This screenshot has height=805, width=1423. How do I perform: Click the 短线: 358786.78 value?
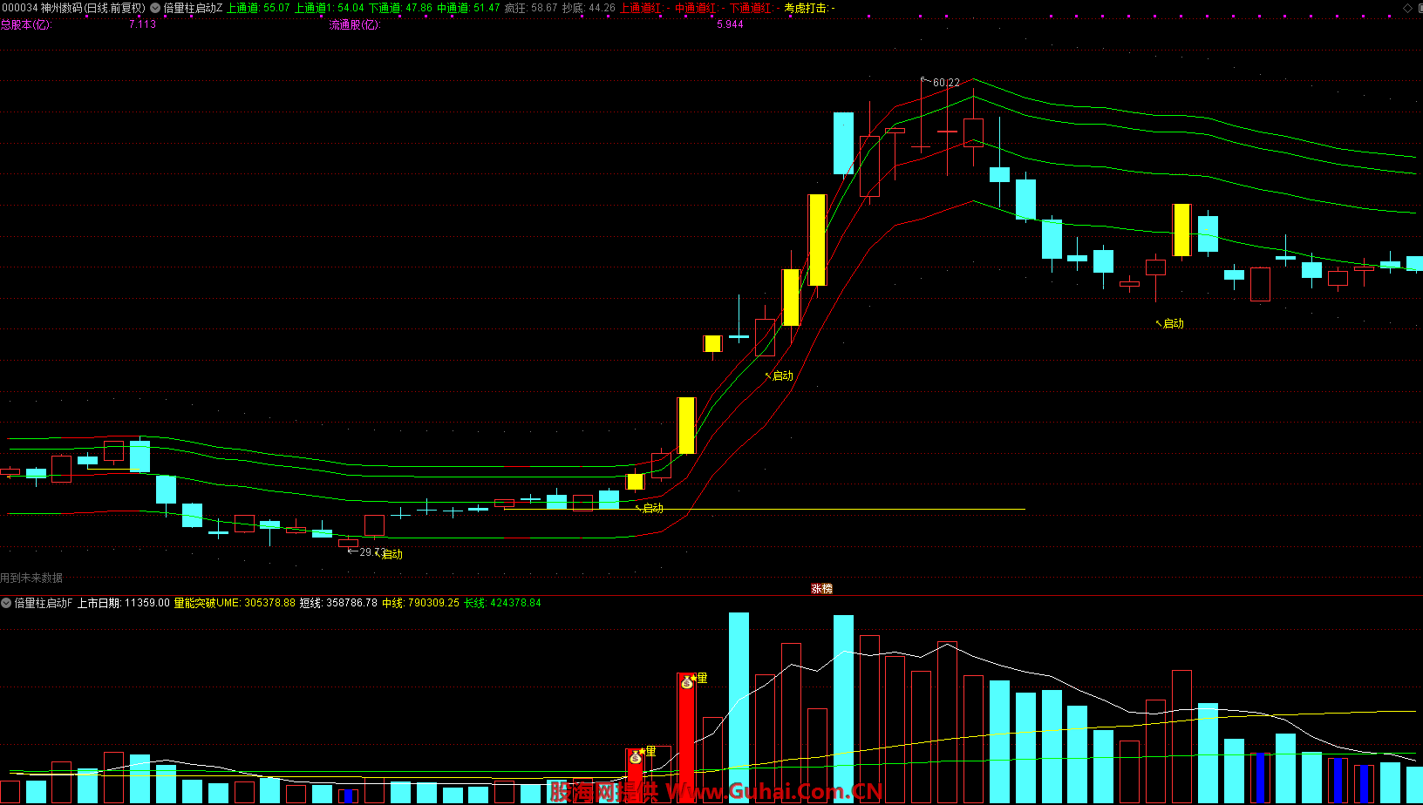click(x=339, y=603)
